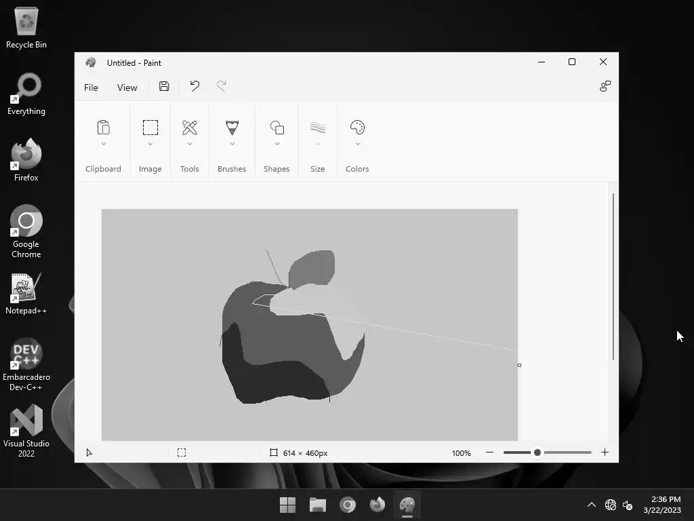The image size is (694, 521).
Task: Show hidden icons in system tray
Action: [591, 505]
